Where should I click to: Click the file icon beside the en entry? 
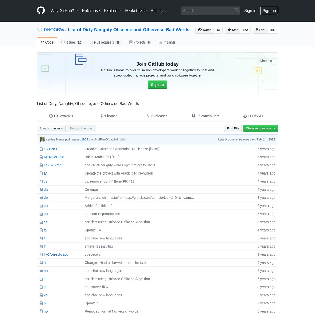pyautogui.click(x=41, y=206)
